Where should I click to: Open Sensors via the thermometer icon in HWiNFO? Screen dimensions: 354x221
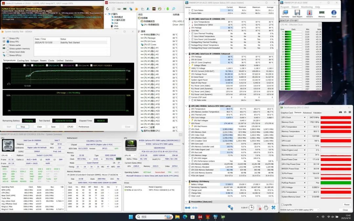[309, 13]
